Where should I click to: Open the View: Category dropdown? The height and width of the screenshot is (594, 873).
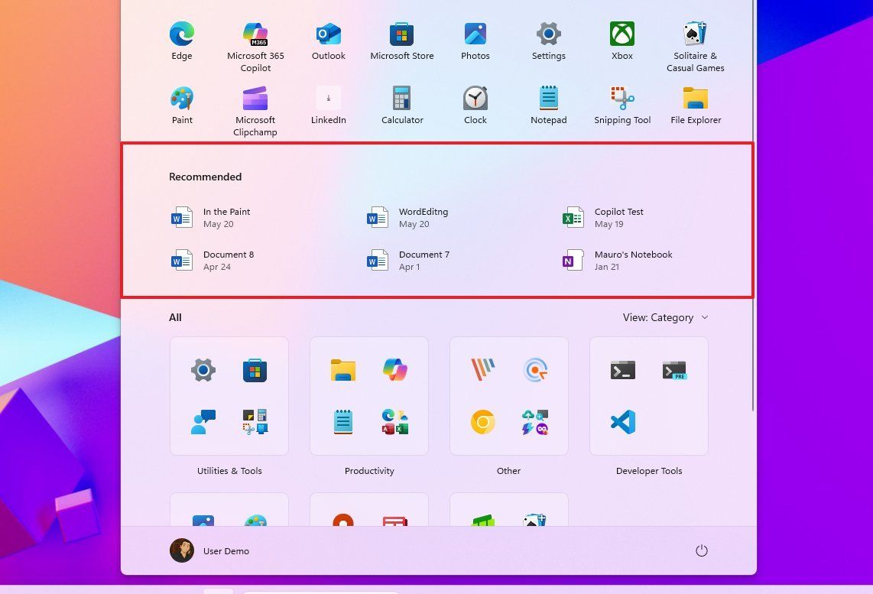tap(664, 317)
